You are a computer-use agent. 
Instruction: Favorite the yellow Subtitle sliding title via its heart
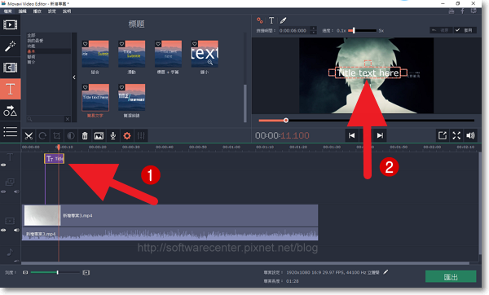pos(121,44)
